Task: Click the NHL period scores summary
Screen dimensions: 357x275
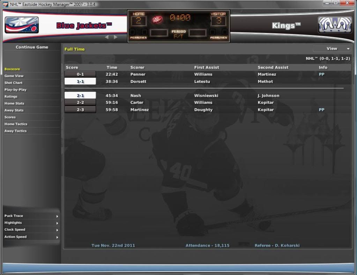Action: (328, 59)
